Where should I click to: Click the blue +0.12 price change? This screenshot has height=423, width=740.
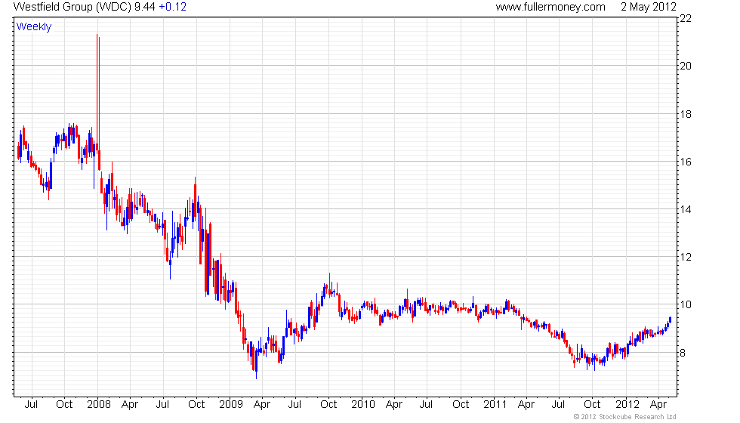pyautogui.click(x=172, y=7)
